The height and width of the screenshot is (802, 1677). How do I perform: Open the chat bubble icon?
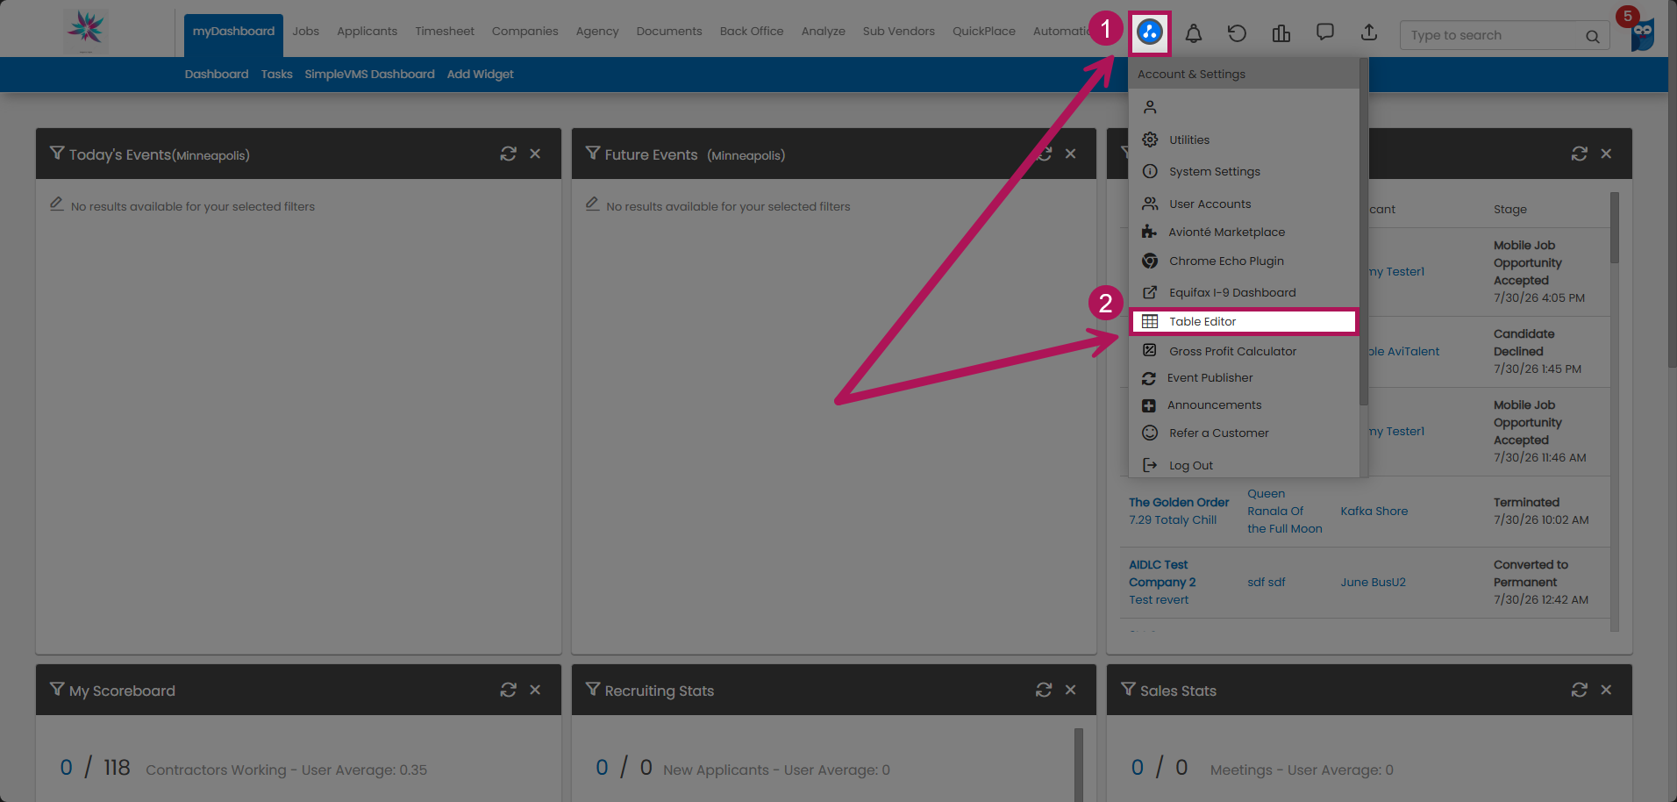pyautogui.click(x=1325, y=32)
